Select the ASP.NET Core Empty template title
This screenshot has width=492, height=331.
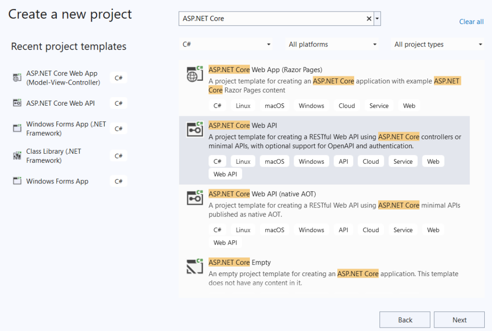(240, 262)
